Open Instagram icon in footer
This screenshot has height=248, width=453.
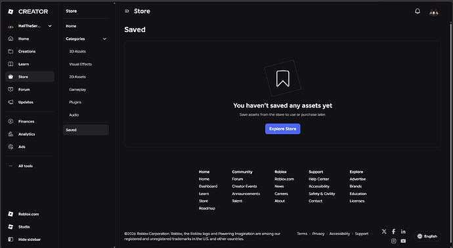pyautogui.click(x=393, y=241)
